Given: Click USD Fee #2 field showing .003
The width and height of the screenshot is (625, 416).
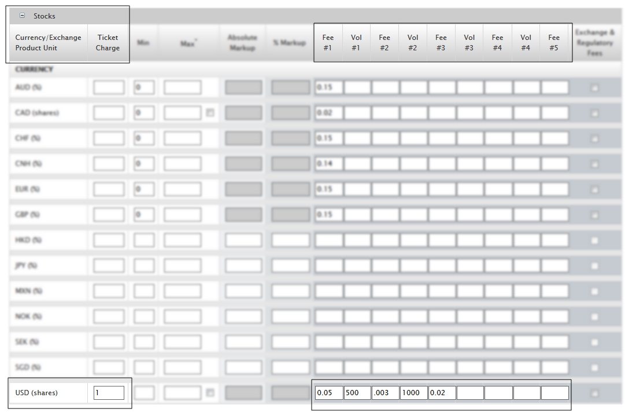Looking at the screenshot, I should pos(385,393).
